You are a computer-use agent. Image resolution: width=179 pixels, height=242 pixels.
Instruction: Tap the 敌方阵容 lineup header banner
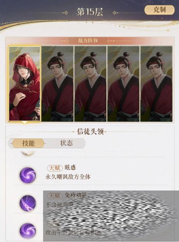pos(88,41)
